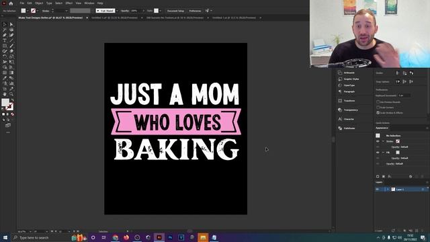Click the Snap to Point icon in Snap Options
Screen dimensions: 430x242
pyautogui.click(x=398, y=81)
